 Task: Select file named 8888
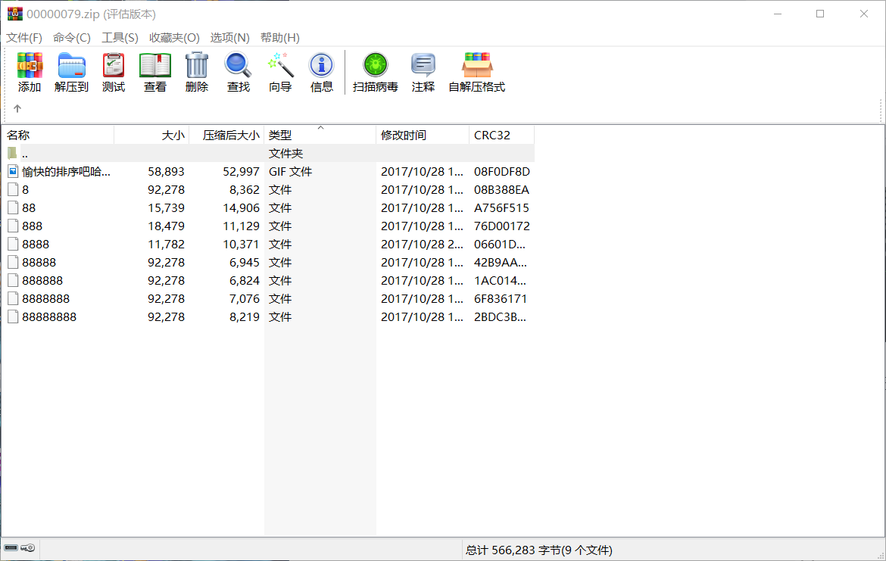click(36, 244)
